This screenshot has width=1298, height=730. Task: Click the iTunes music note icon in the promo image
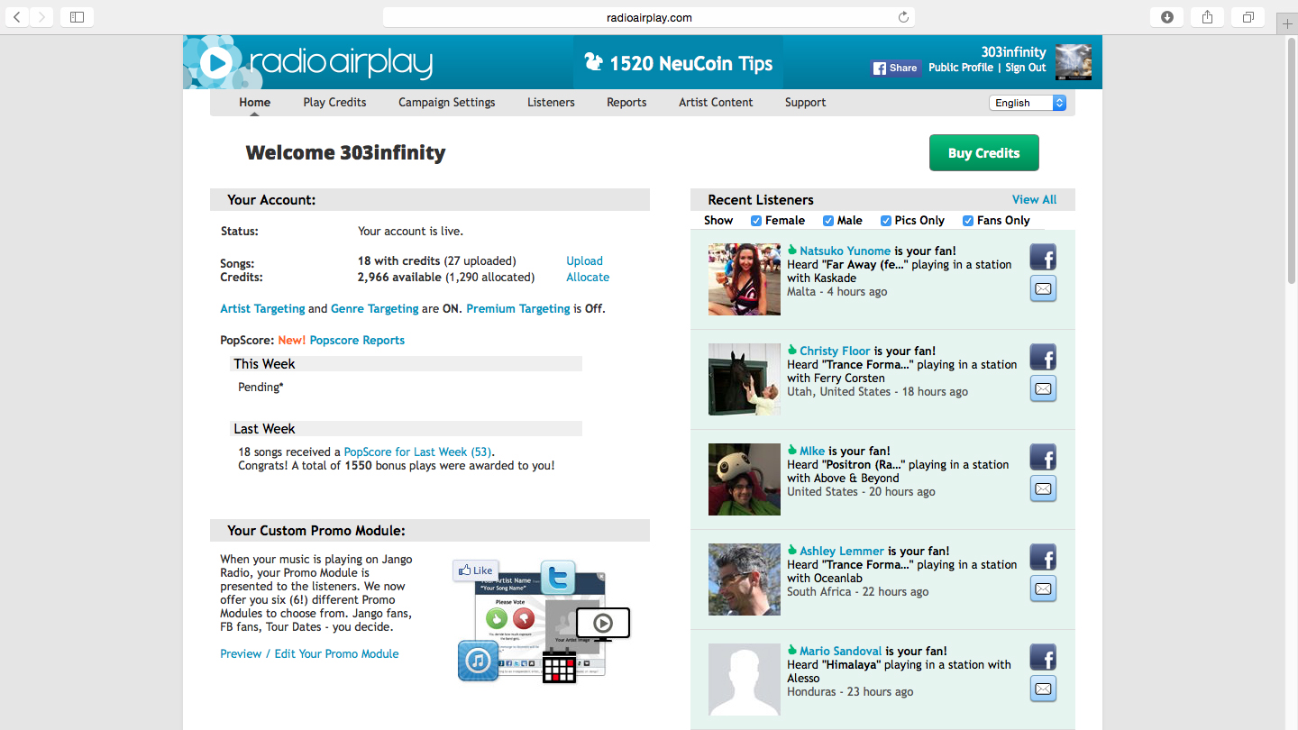pos(478,661)
